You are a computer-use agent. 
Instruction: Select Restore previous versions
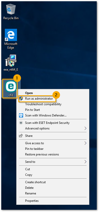pos(53,154)
